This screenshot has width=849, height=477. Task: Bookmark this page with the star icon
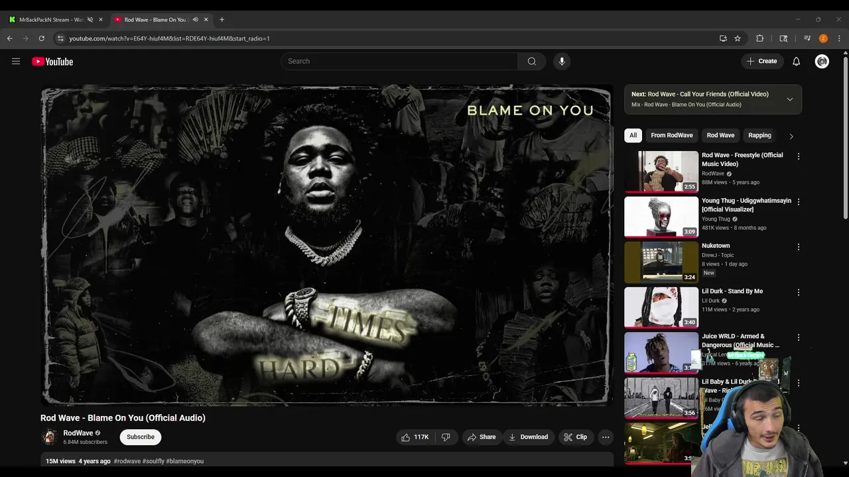click(x=737, y=38)
